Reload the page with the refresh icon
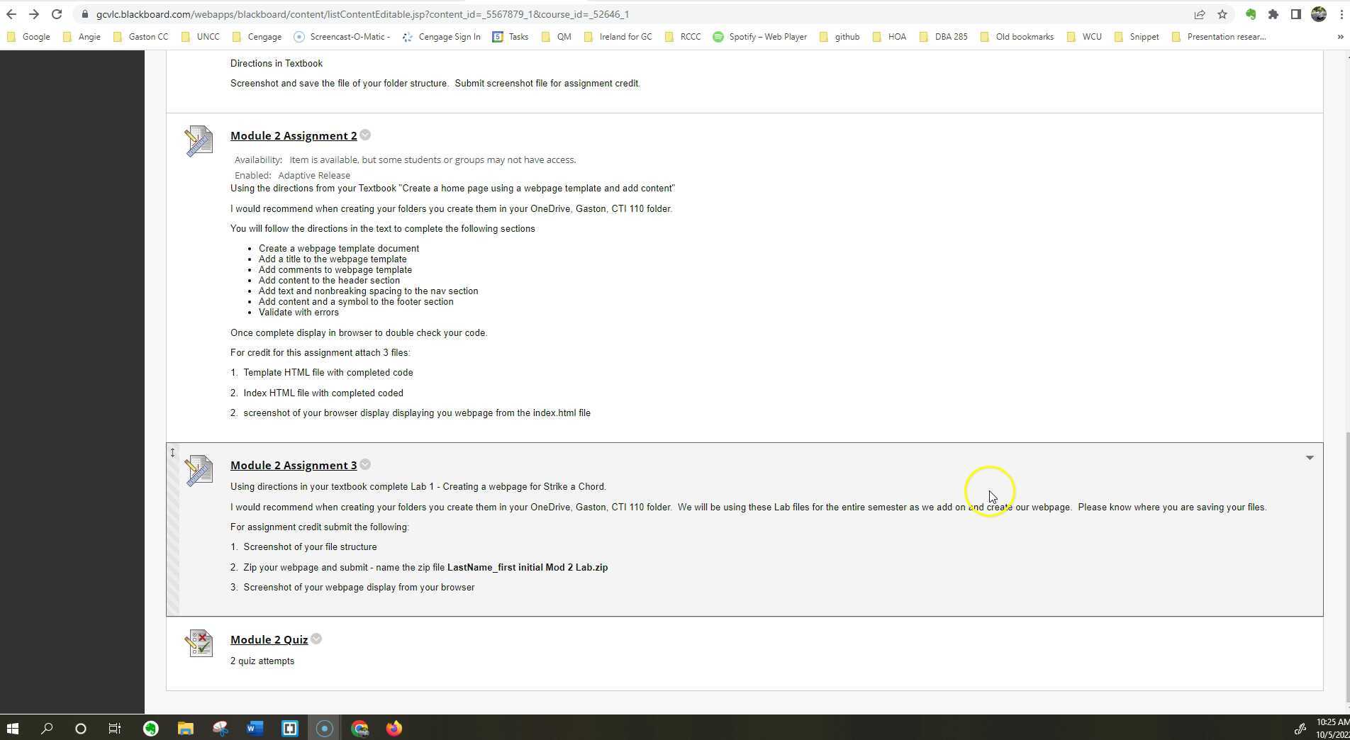The width and height of the screenshot is (1350, 740). tap(56, 13)
